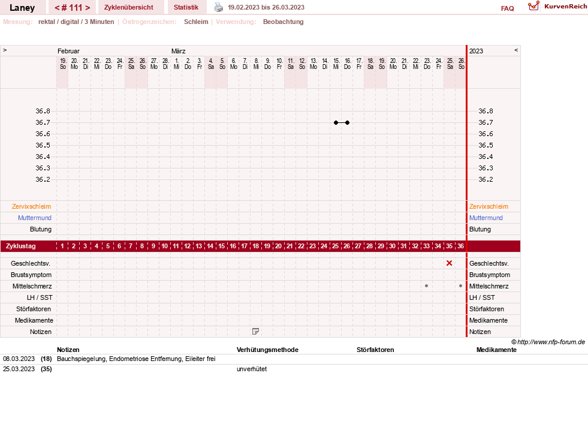The height and width of the screenshot is (433, 588).
Task: Click the right Muttermund label
Action: (486, 218)
